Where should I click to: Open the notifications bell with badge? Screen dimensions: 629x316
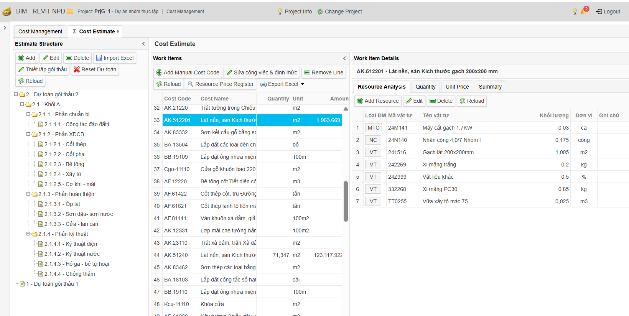point(584,11)
